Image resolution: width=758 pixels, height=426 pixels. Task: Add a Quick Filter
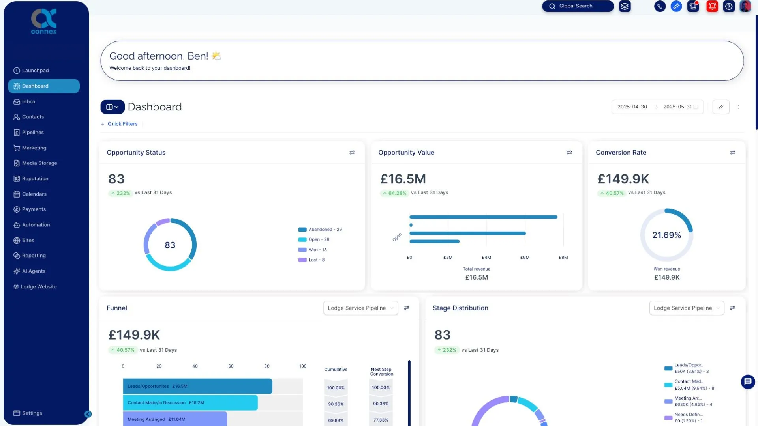(x=119, y=124)
